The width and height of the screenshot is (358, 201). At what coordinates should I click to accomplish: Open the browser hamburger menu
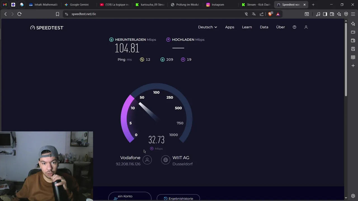(353, 14)
